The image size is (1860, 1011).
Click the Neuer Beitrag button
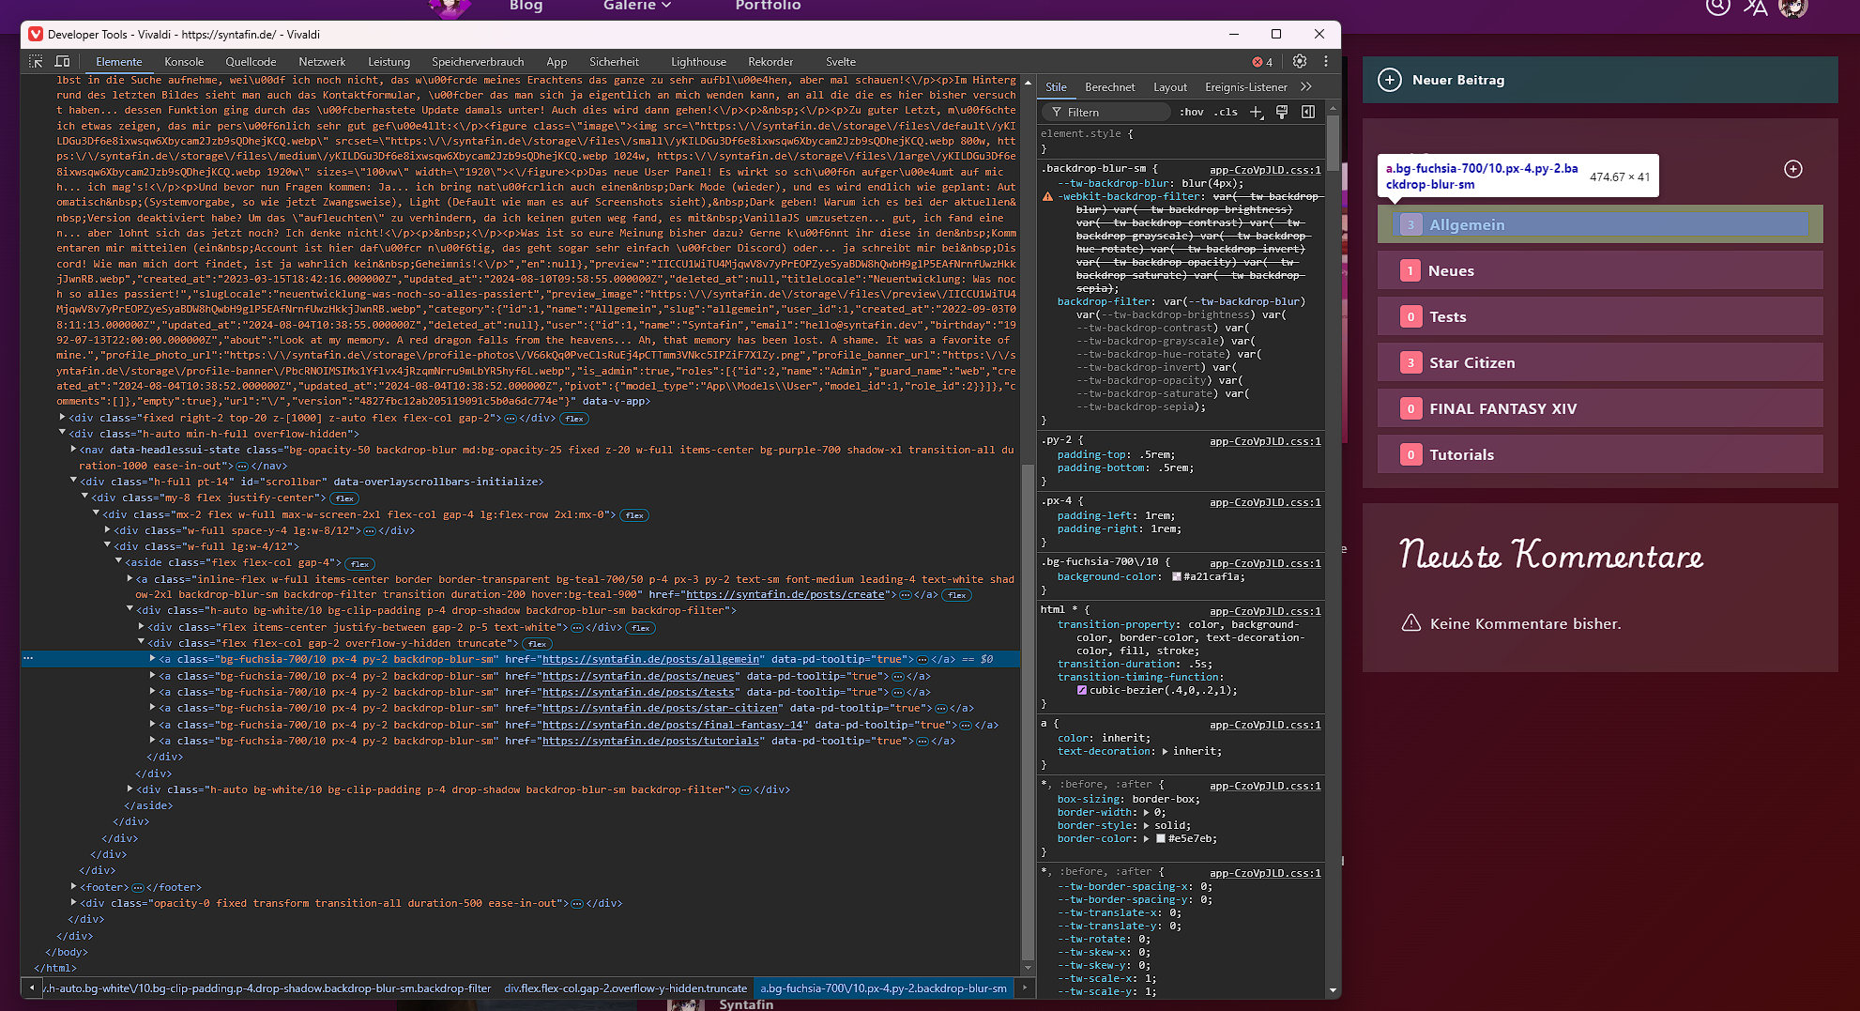pyautogui.click(x=1457, y=81)
